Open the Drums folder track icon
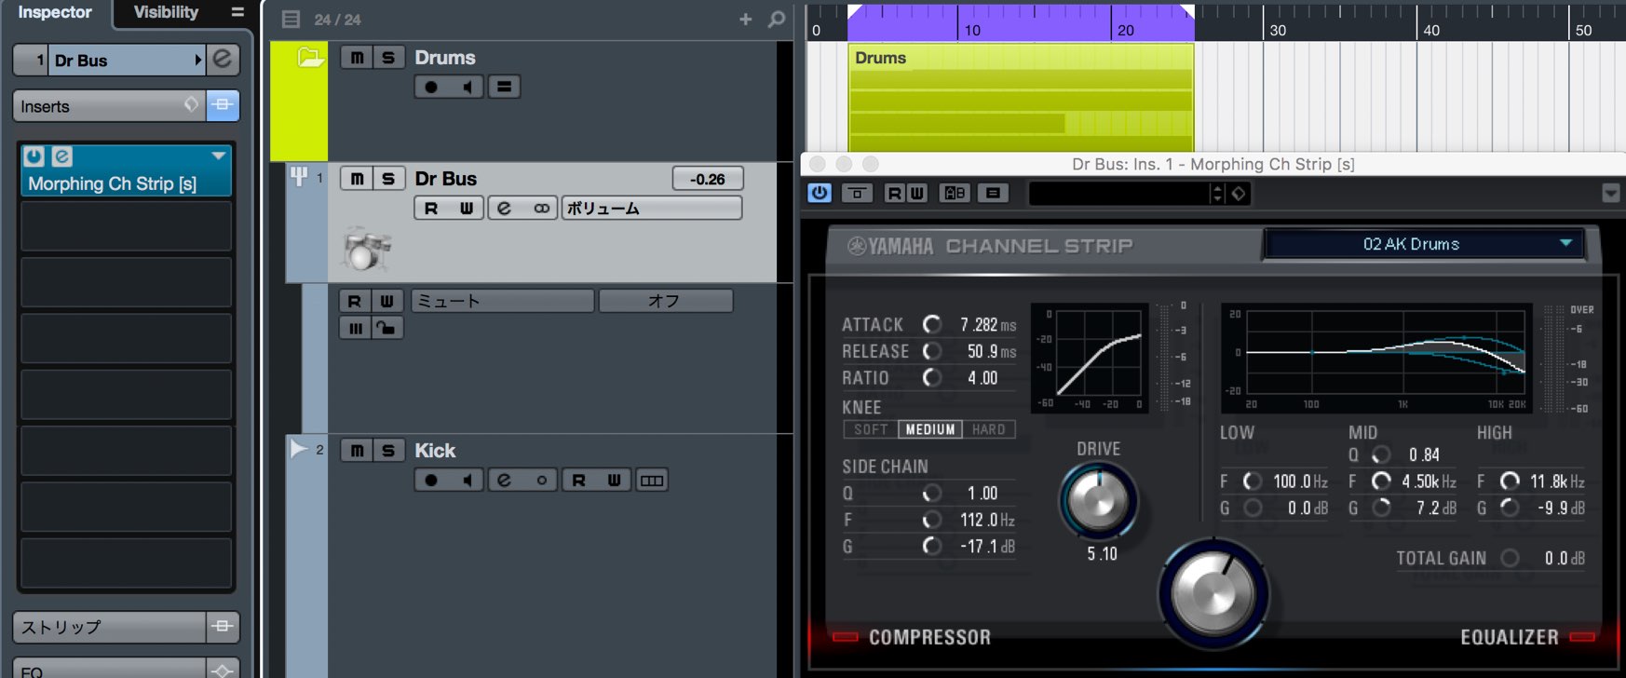1626x678 pixels. 310,58
